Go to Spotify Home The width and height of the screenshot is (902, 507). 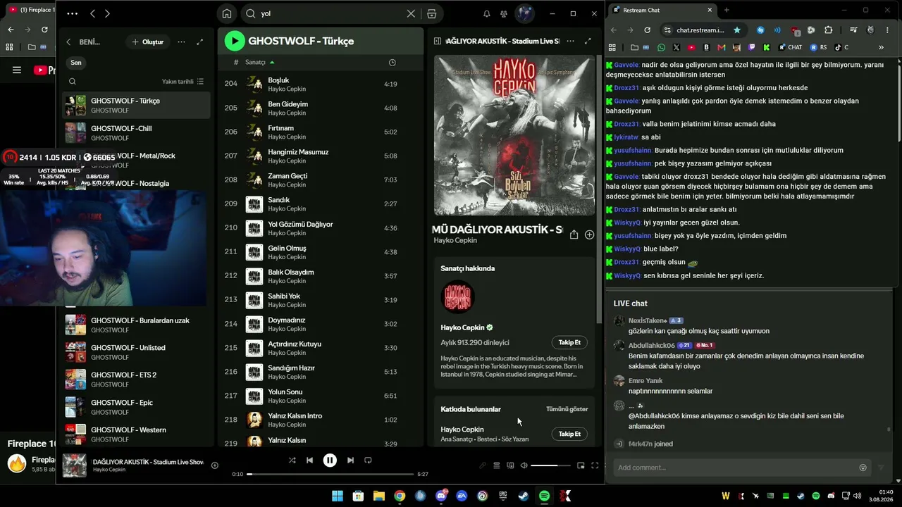coord(227,13)
